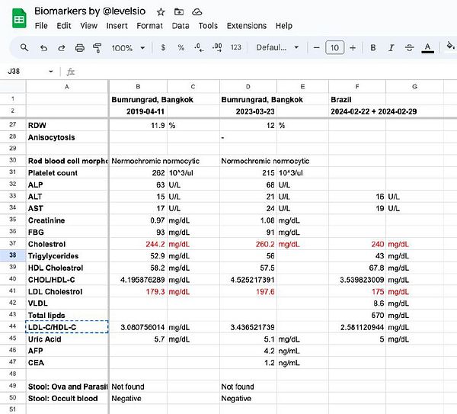Image resolution: width=457 pixels, height=414 pixels.
Task: Open the Format menu
Action: tap(149, 26)
